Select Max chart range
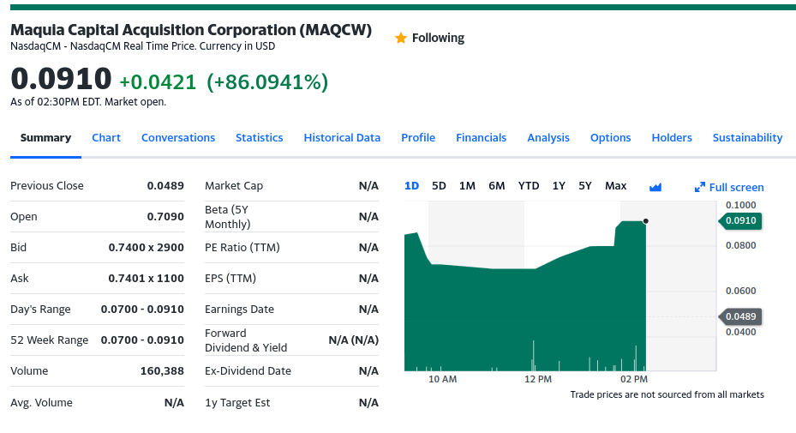Image resolution: width=796 pixels, height=433 pixels. click(x=615, y=186)
